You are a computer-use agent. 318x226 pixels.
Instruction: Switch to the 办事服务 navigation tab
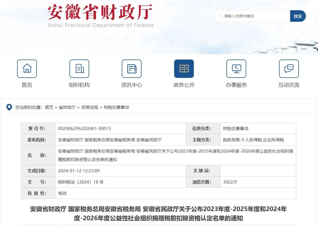pos(236,85)
